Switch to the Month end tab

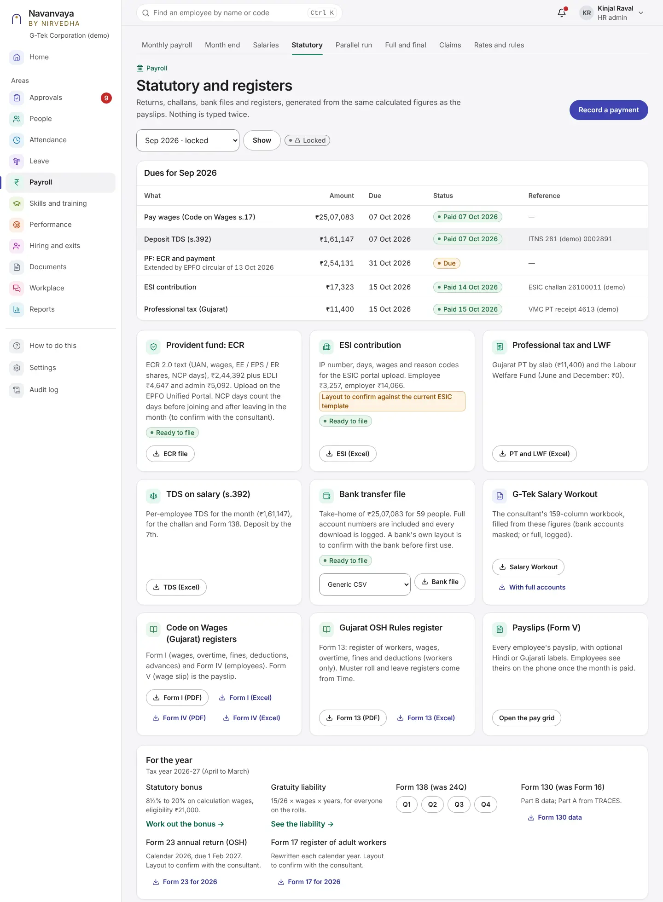tap(222, 45)
